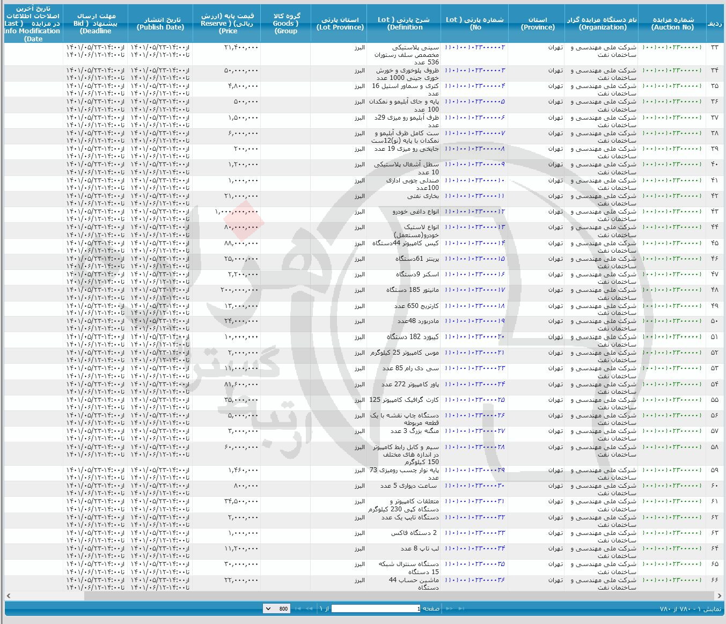Sort by Publish Date column header
The height and width of the screenshot is (624, 726).
click(x=160, y=24)
